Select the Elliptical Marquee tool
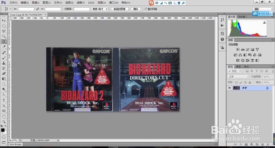This screenshot has height=148, width=275. [x=4, y=26]
